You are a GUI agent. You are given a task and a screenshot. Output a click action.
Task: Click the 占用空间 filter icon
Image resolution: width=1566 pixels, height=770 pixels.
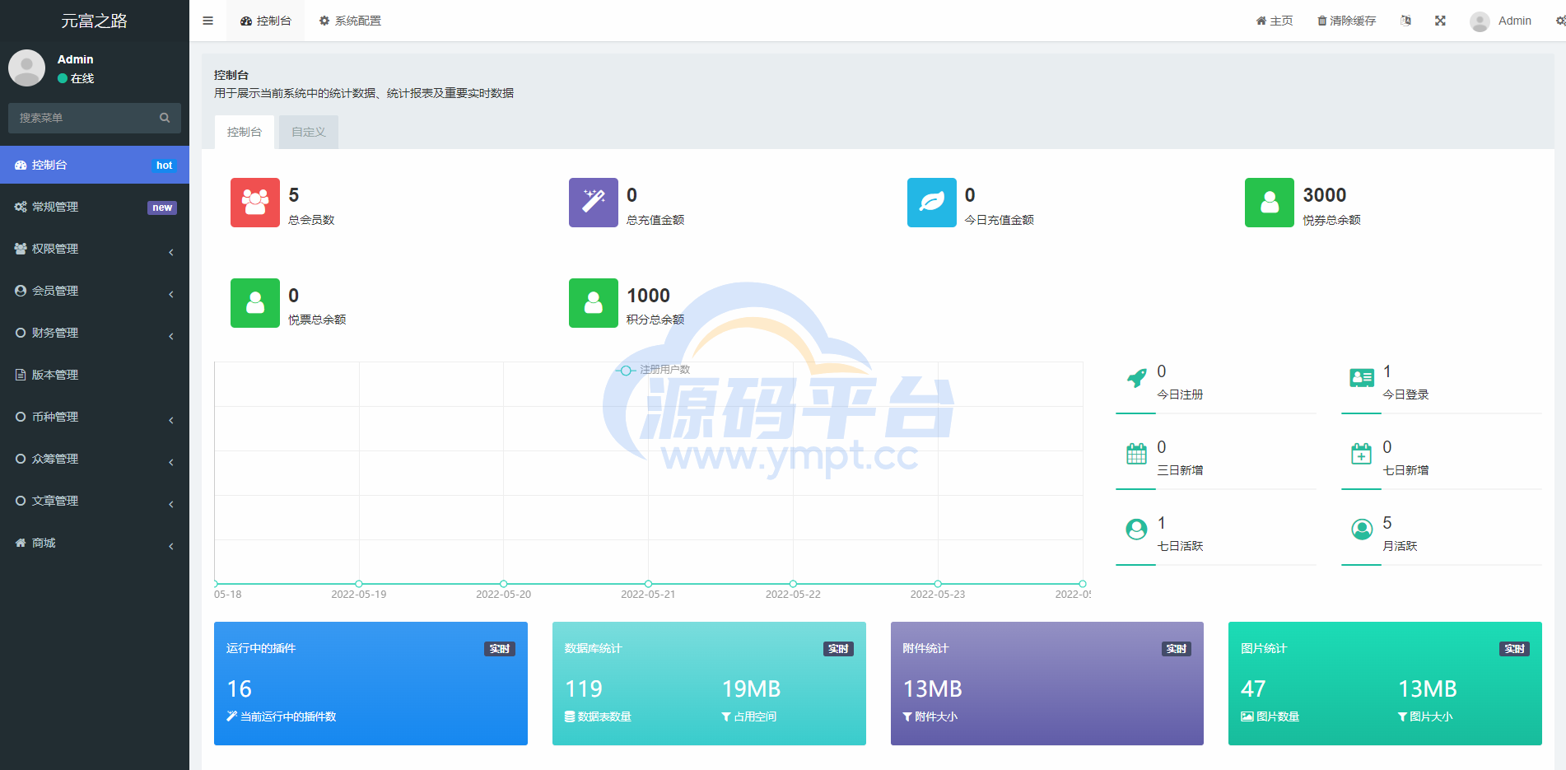pyautogui.click(x=726, y=717)
